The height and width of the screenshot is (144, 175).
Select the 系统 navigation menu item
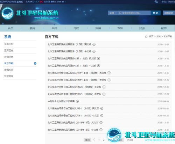click(x=54, y=28)
